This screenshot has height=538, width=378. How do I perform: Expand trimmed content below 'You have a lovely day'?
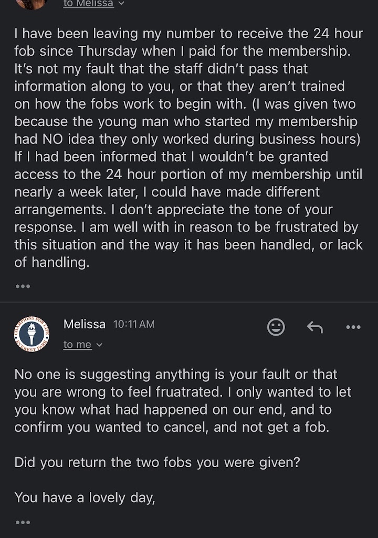click(x=23, y=522)
